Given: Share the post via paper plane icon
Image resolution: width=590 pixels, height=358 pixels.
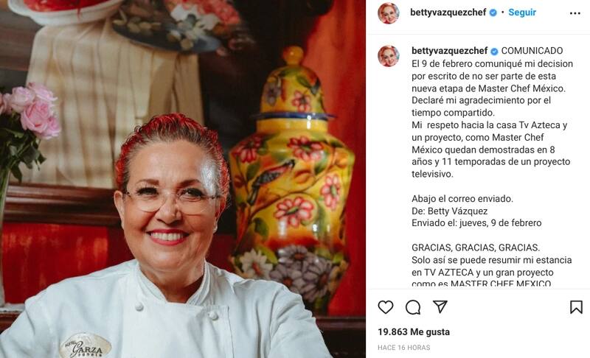Looking at the screenshot, I should pos(440,306).
